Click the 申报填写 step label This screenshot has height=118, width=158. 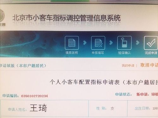[98, 53]
